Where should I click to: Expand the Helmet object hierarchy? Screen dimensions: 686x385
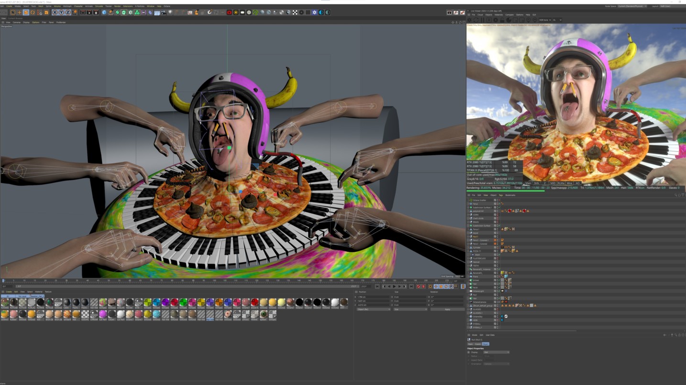[468, 262]
